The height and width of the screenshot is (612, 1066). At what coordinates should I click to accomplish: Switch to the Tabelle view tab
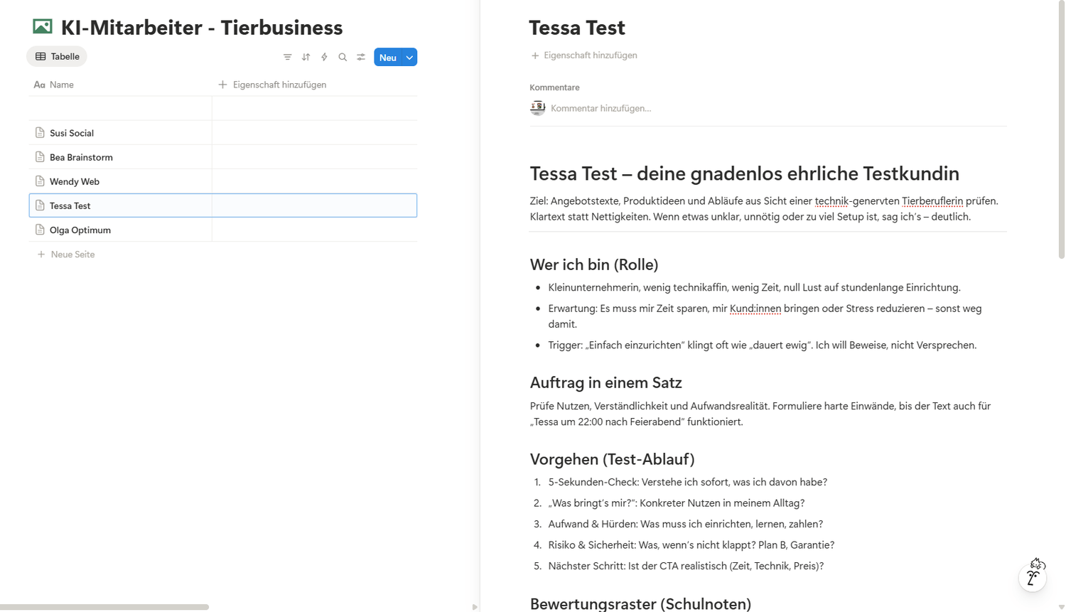point(57,57)
